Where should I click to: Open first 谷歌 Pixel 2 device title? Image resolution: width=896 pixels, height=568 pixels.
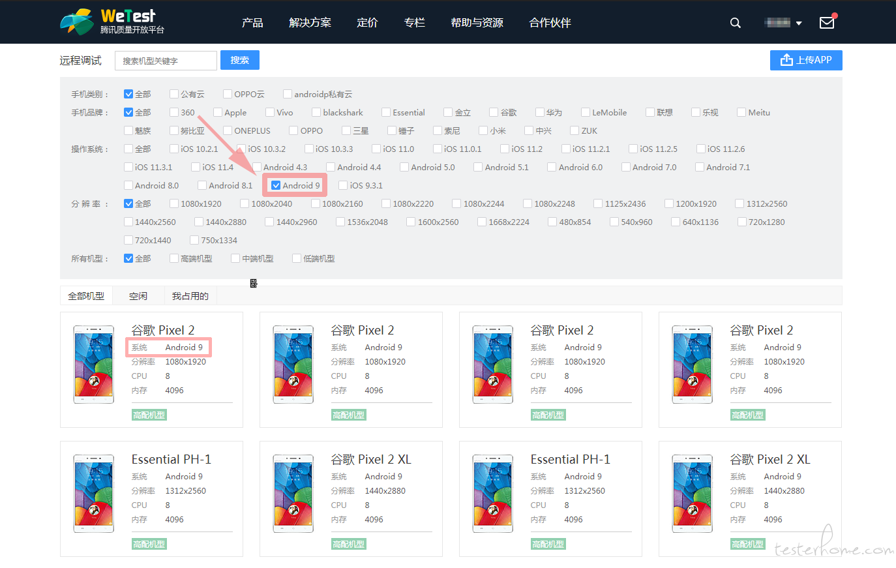[163, 330]
